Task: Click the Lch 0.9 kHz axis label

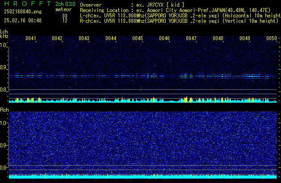Action: tap(4, 67)
